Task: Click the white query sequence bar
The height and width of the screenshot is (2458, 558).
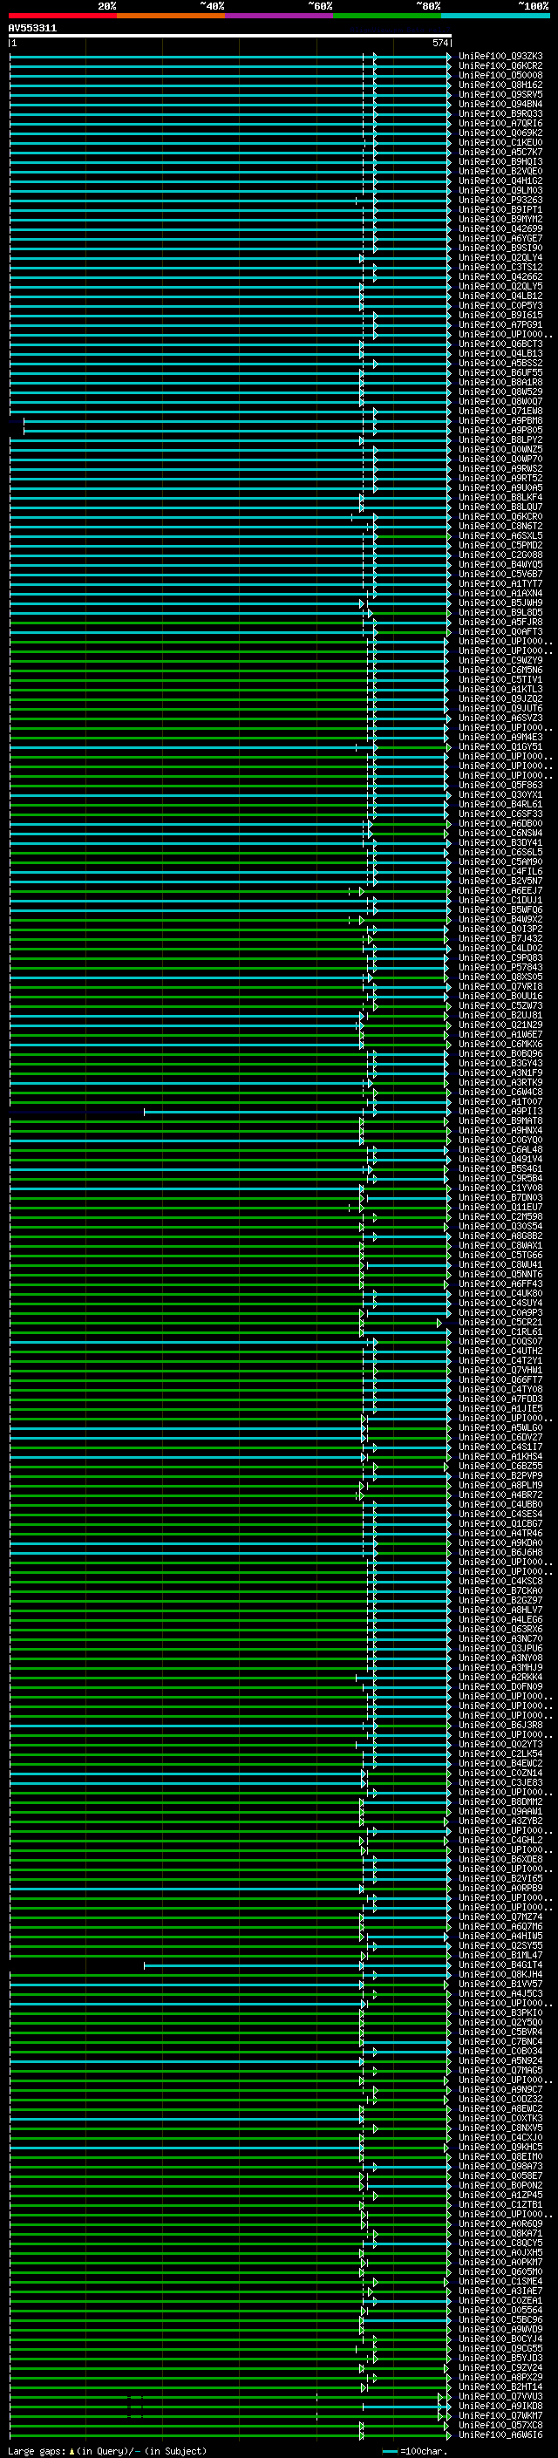Action: (x=230, y=35)
